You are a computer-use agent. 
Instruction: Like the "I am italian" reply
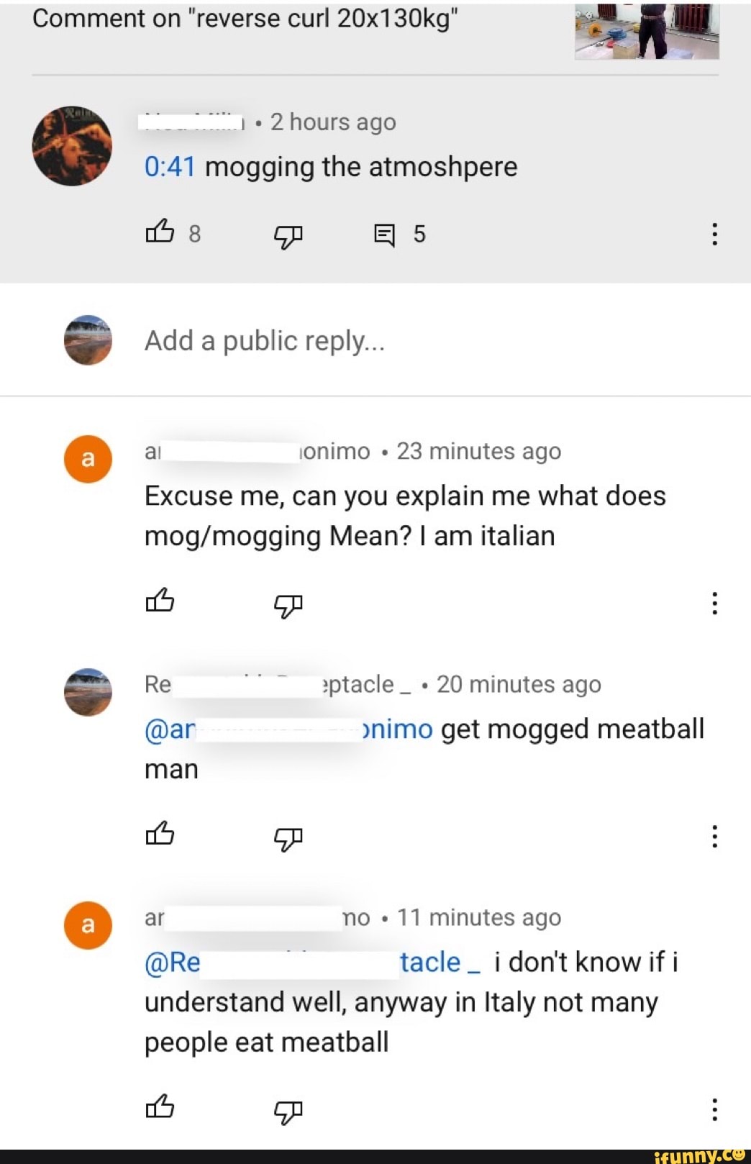160,600
